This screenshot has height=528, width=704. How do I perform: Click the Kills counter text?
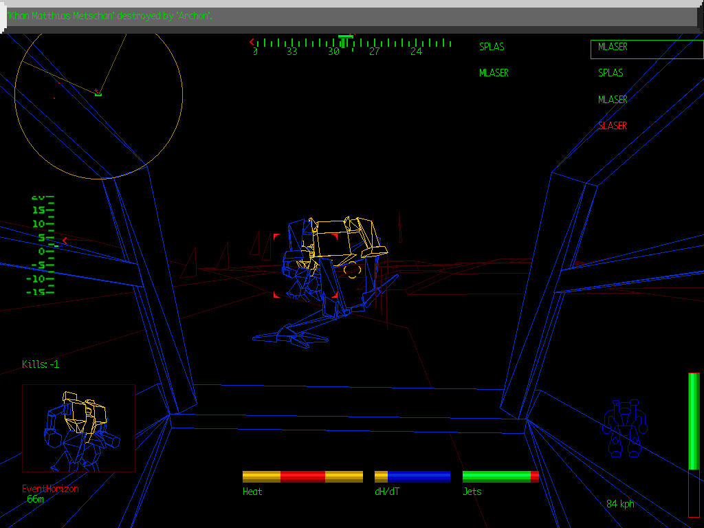coord(41,364)
